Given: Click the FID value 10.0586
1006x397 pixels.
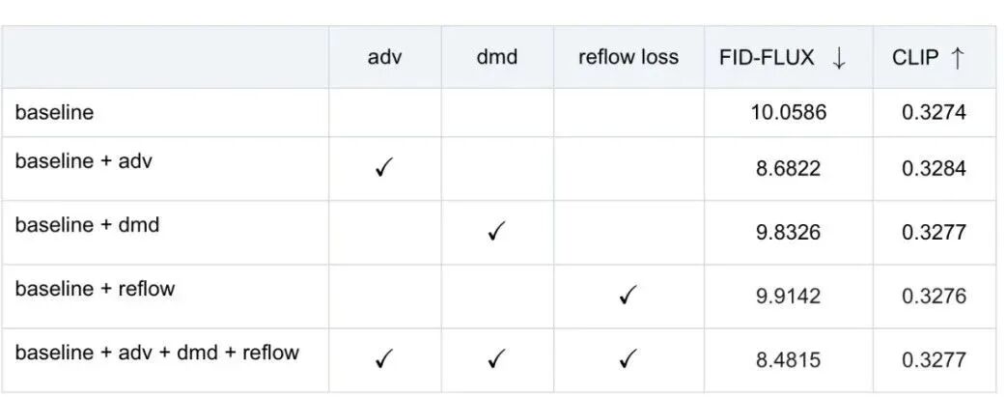Looking at the screenshot, I should 789,113.
